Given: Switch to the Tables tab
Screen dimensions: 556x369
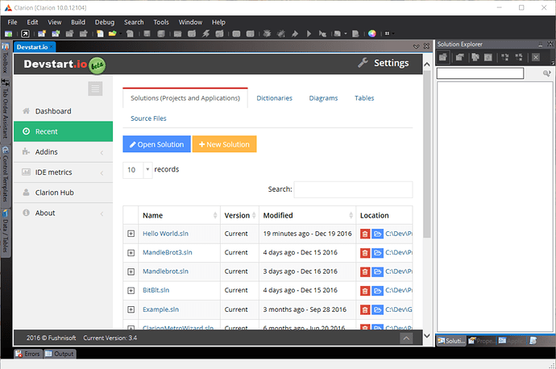Looking at the screenshot, I should pos(364,98).
